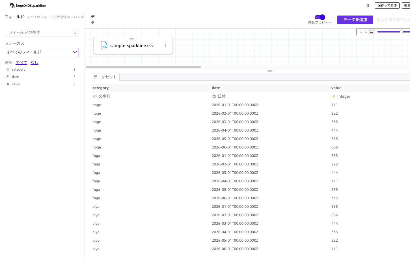
Task: Click the dataset icon beside hoge0408sparkline
Action: coord(12,6)
